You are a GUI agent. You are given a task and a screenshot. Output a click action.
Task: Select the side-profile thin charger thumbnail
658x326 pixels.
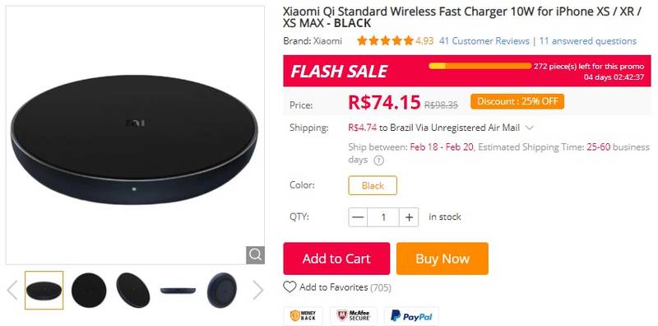tap(178, 290)
